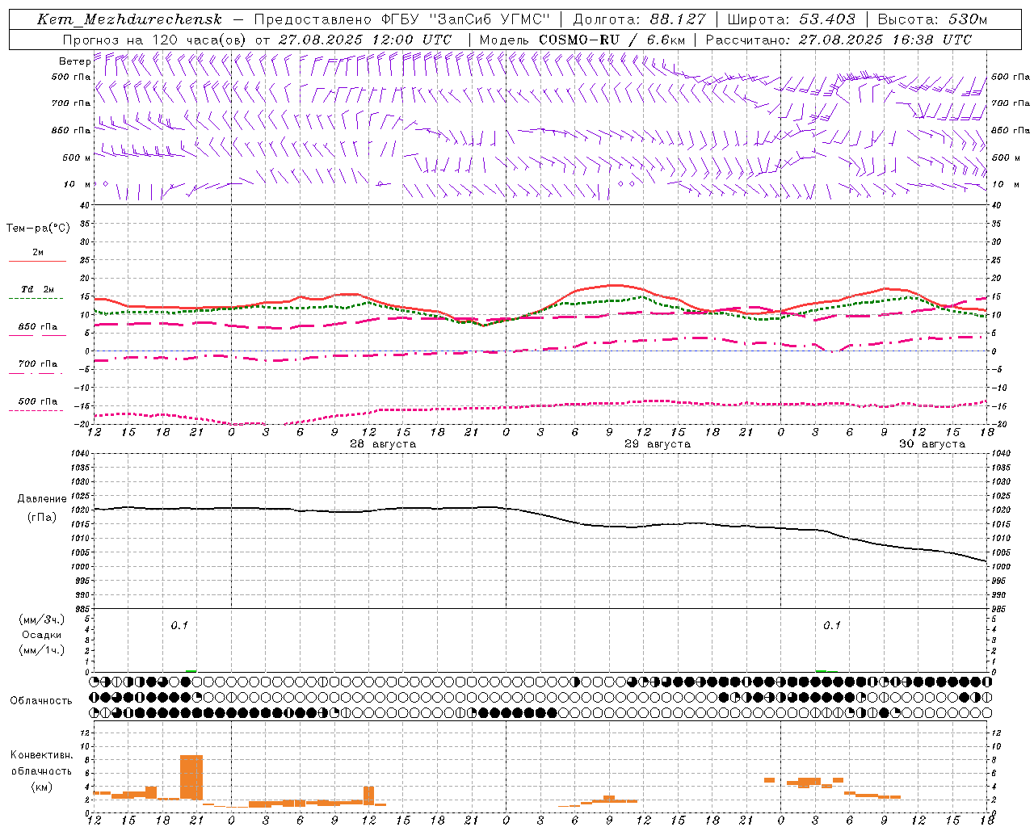Image resolution: width=1034 pixels, height=827 pixels.
Task: Click 'Рассчитано: 27.08.2025 16:38 UTC' timestamp
Action: [x=839, y=40]
